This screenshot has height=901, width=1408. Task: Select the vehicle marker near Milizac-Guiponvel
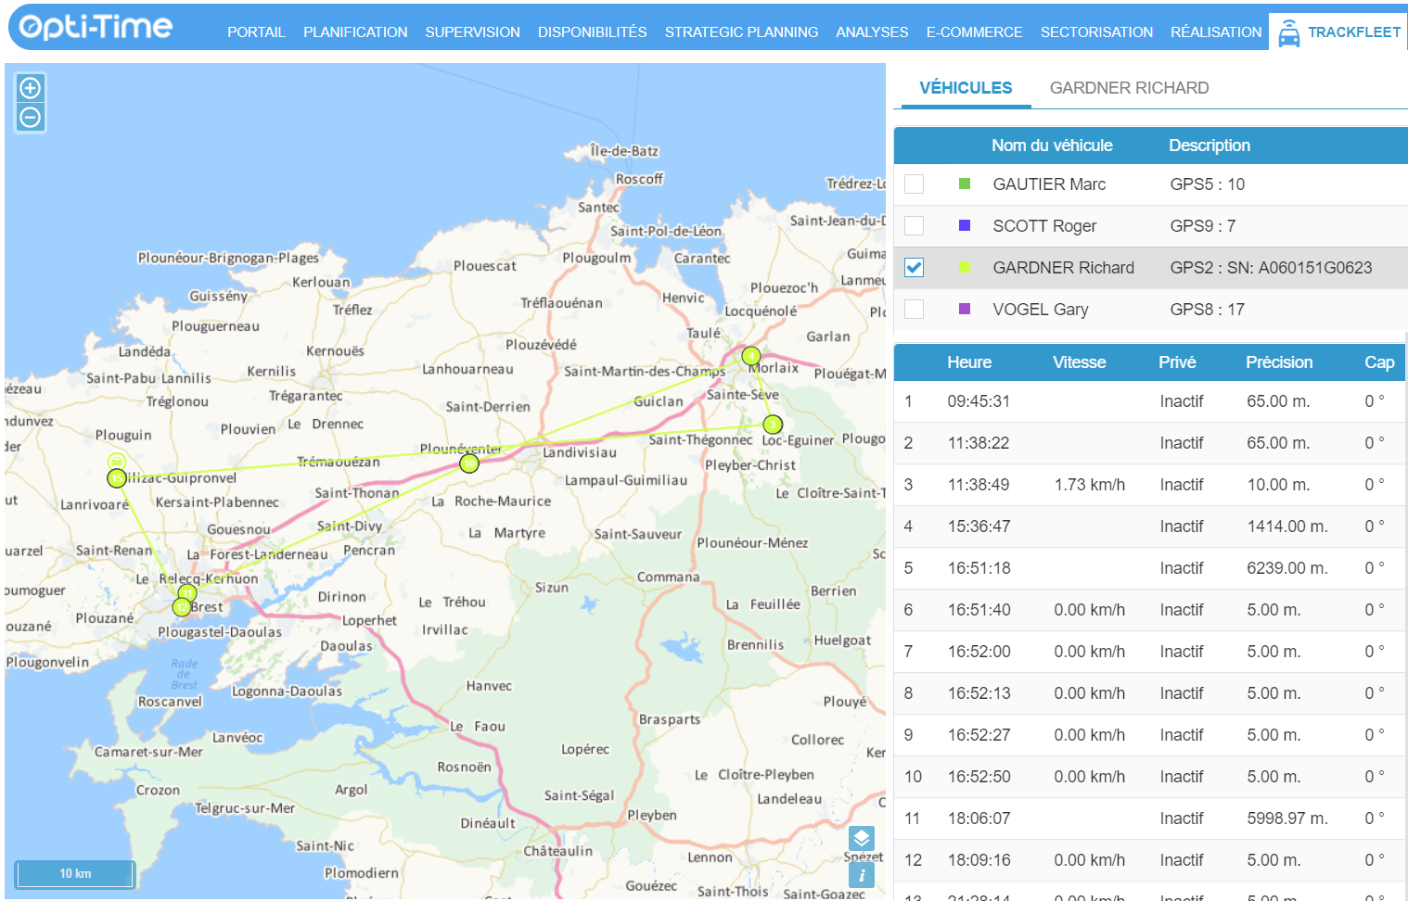click(x=116, y=459)
